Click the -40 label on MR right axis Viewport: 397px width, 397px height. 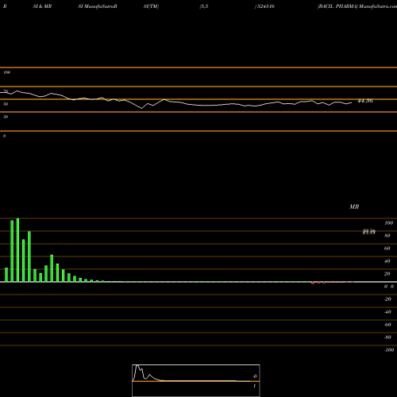[387, 312]
